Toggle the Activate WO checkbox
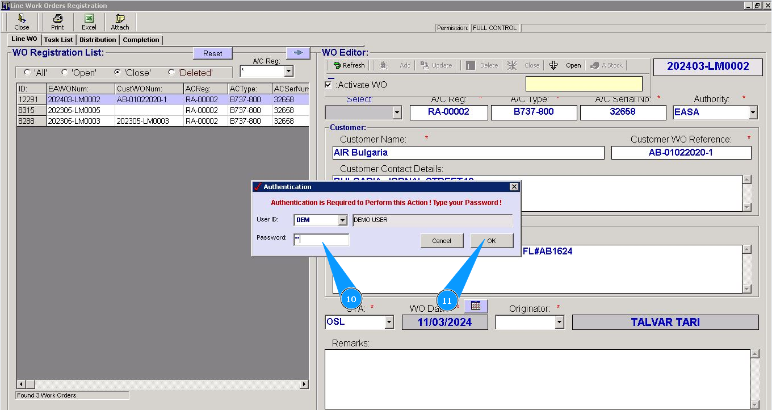 coord(329,85)
